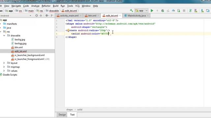The image size is (211, 118).
Task: Click the app breadcrumb in navigation bar
Action: coord(9,11)
